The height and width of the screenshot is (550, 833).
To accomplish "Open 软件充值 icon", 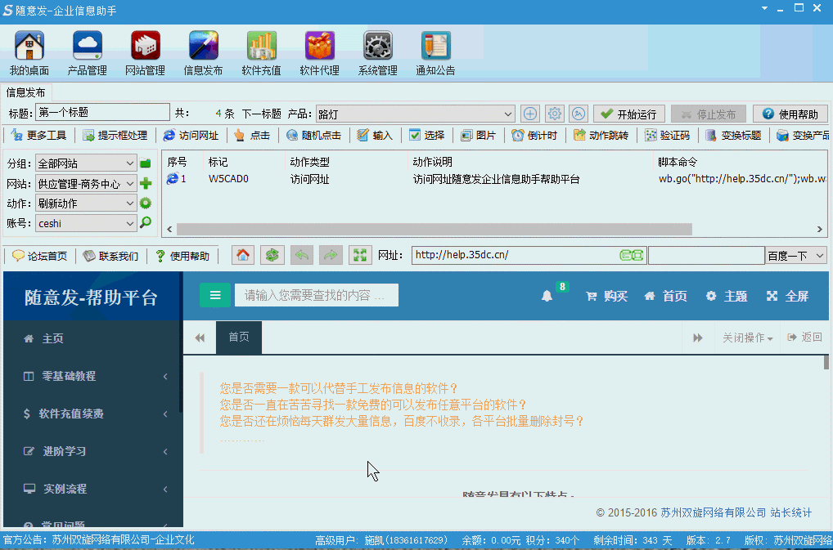I will tap(261, 46).
